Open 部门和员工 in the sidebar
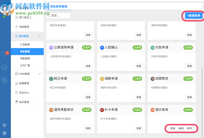Screen dimensions: 204x138 (x=27, y=17)
